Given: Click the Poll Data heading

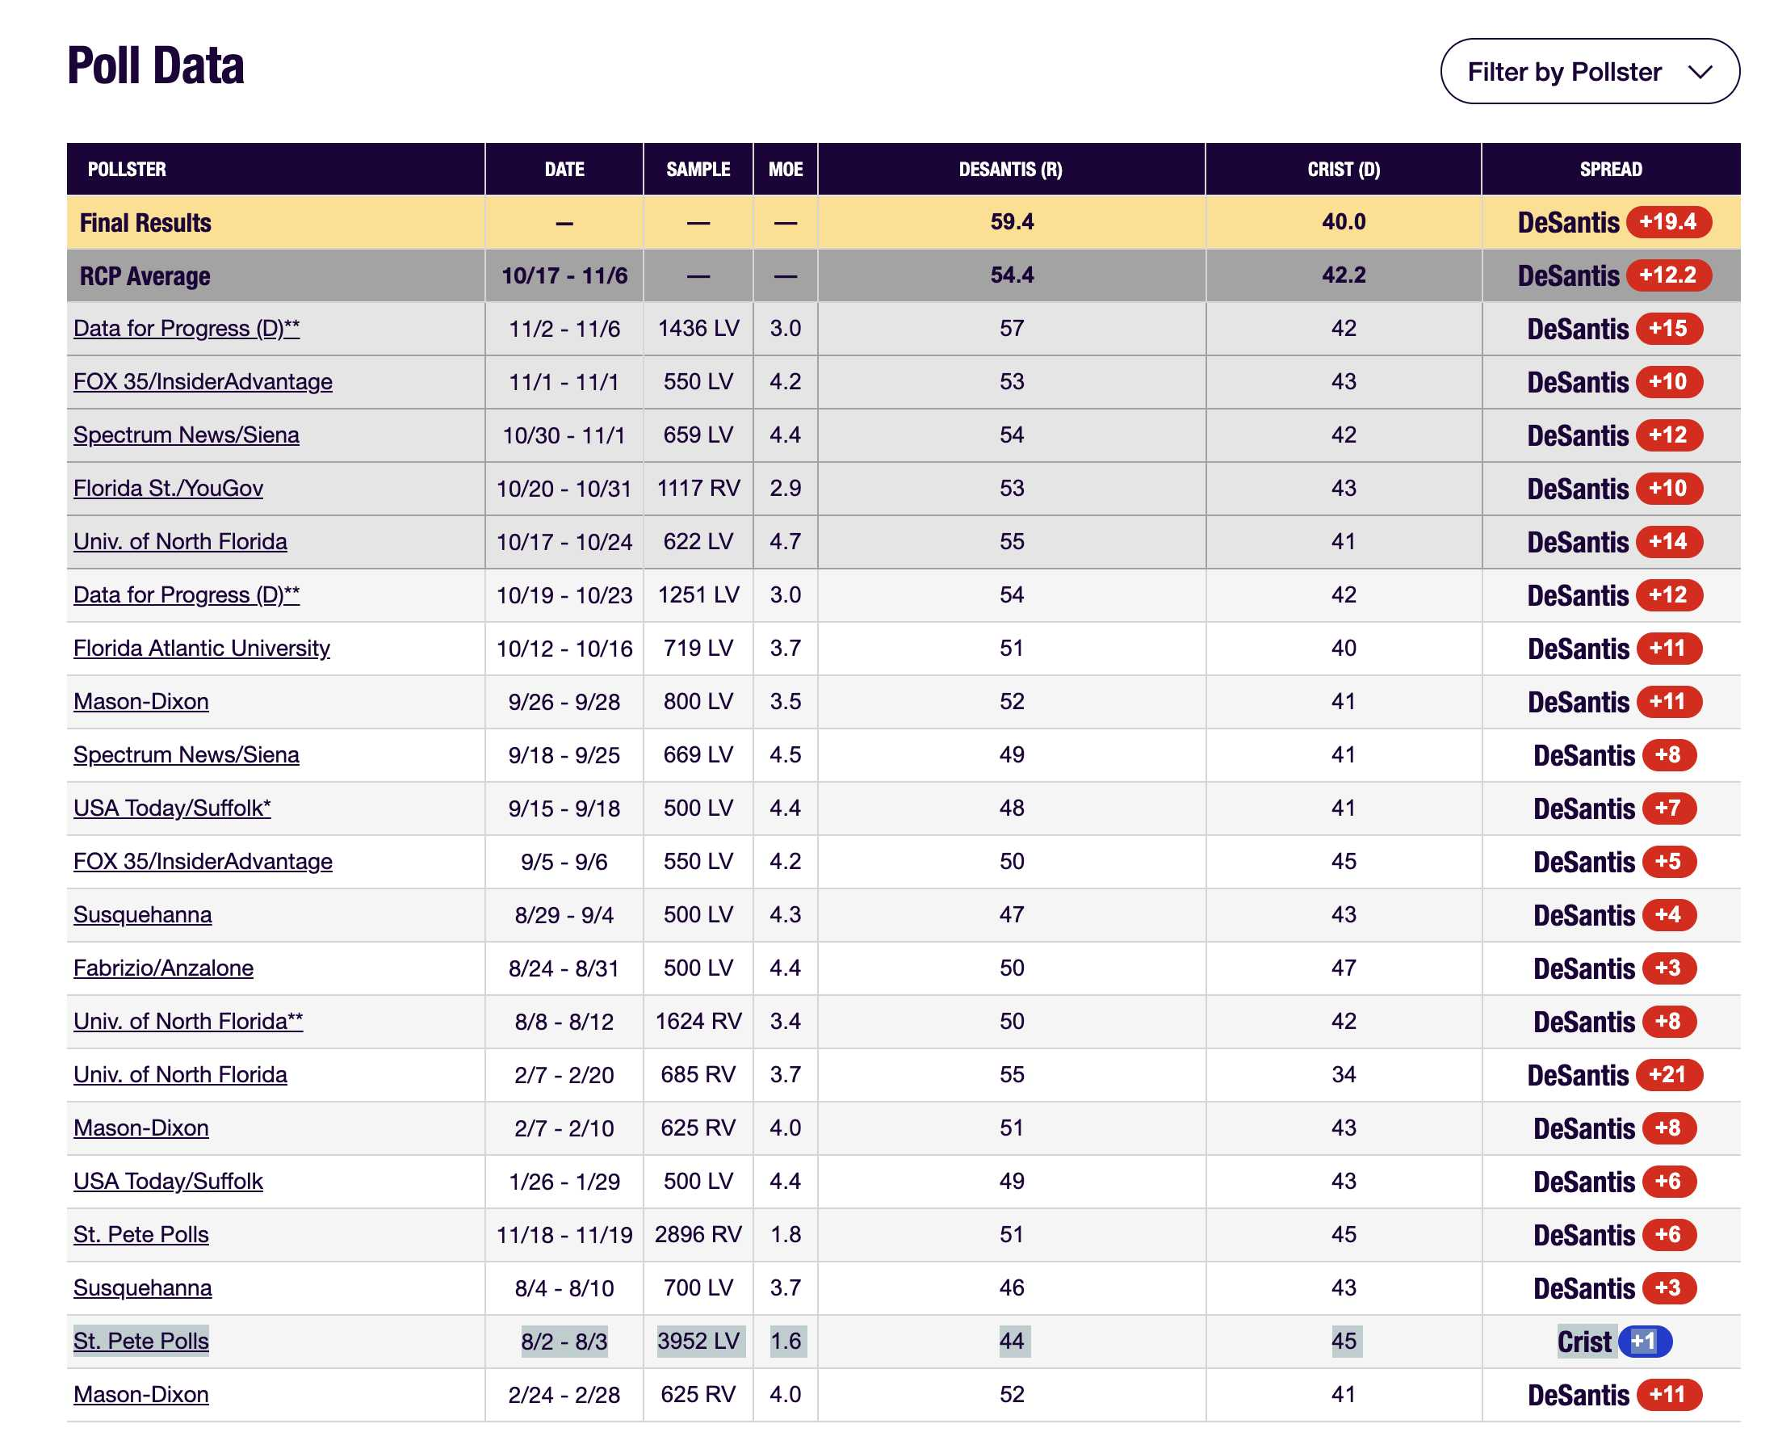Looking at the screenshot, I should 155,66.
